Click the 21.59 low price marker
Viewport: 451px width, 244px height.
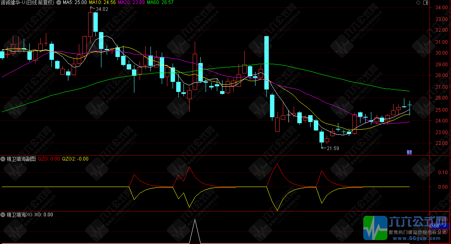[333, 148]
